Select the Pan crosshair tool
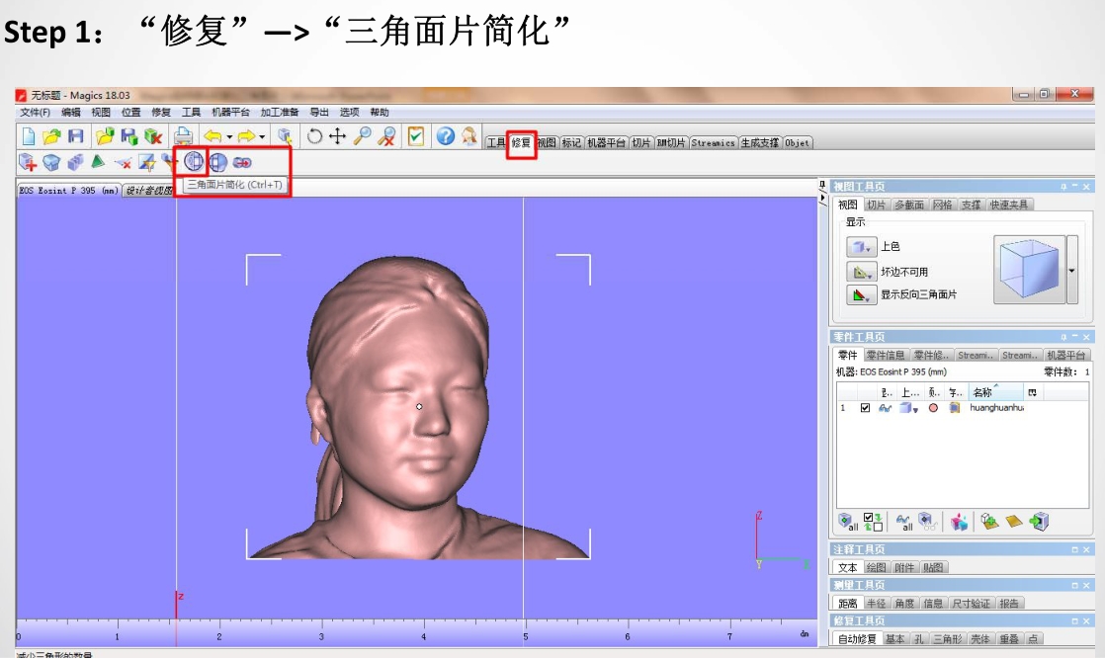The height and width of the screenshot is (660, 1105). coord(338,135)
